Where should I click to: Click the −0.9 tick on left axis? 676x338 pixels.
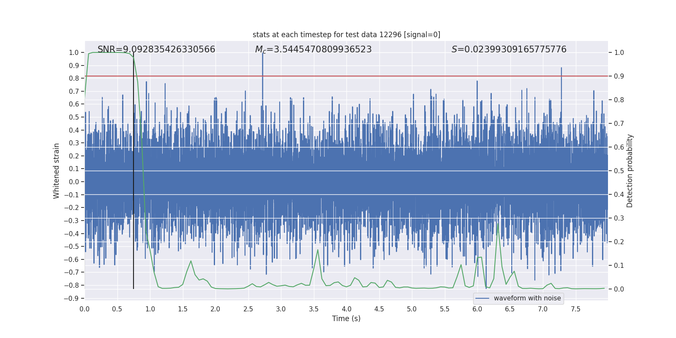71,298
